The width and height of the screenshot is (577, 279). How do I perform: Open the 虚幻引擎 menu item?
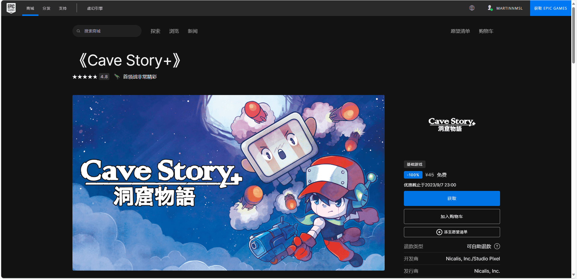(95, 8)
